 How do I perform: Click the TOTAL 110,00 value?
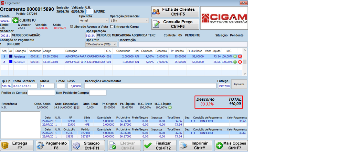point(235,104)
